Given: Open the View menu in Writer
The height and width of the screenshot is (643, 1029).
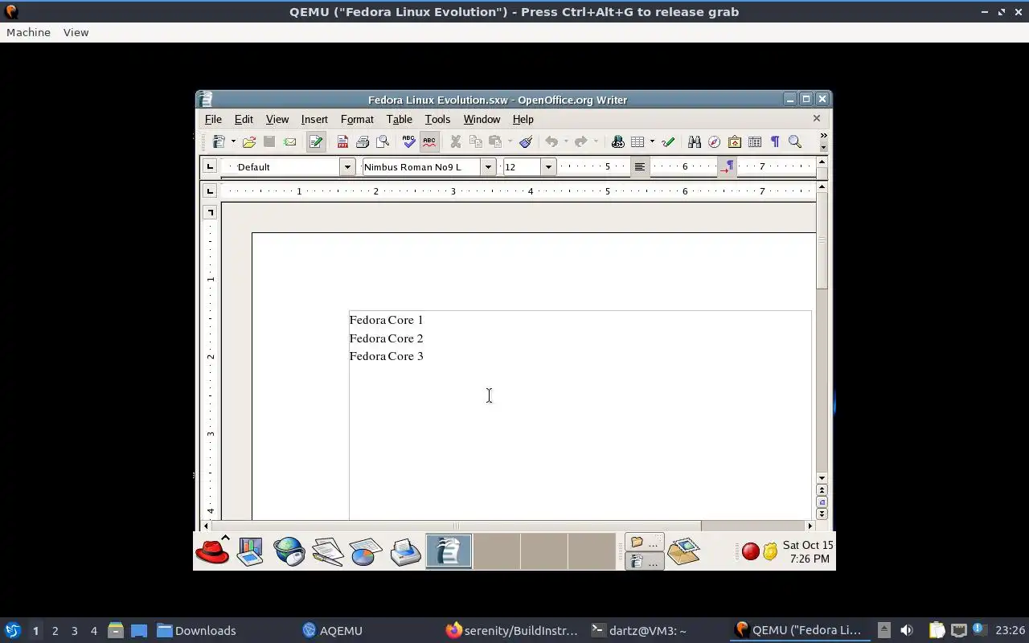Looking at the screenshot, I should pyautogui.click(x=277, y=119).
